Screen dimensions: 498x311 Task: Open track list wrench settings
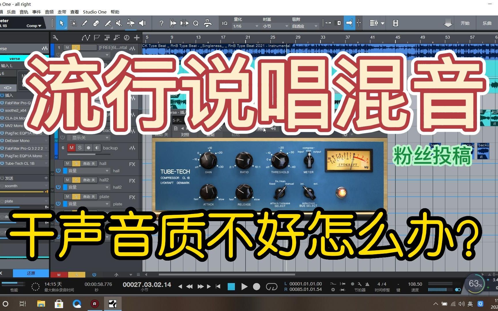[55, 37]
